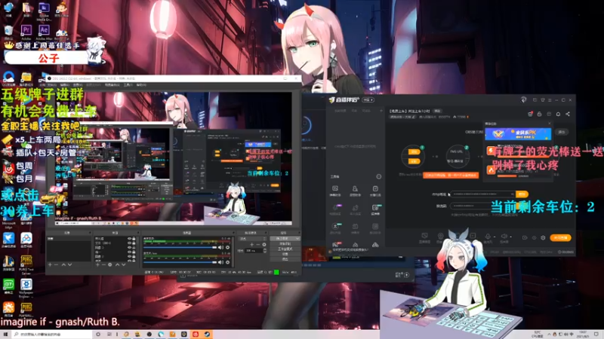
Task: Open Adobe After Effects desktop shortcut
Action: pos(44,30)
